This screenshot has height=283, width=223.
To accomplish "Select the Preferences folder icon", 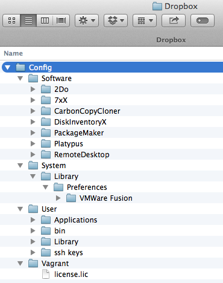I will point(58,187).
